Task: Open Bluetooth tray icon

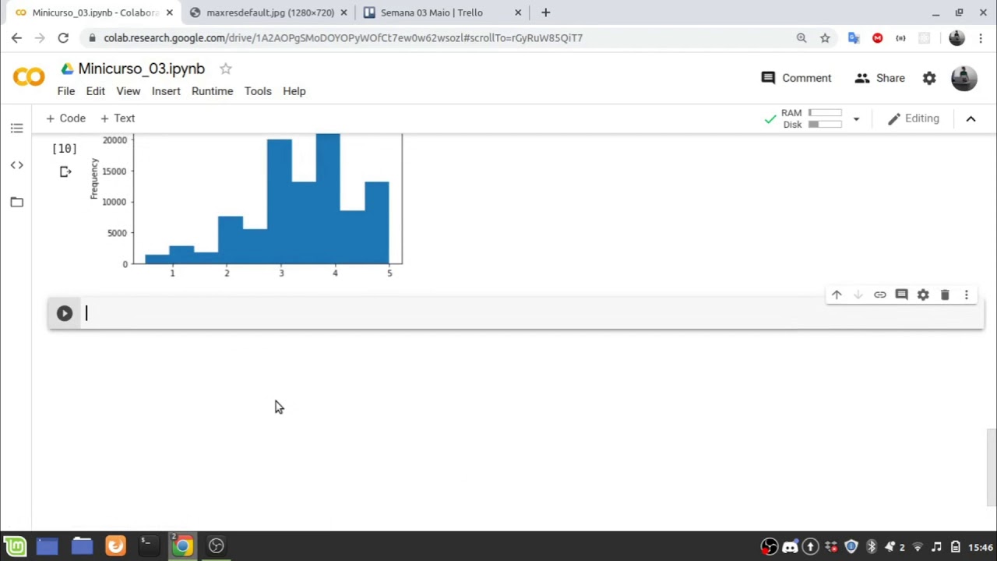Action: [871, 547]
